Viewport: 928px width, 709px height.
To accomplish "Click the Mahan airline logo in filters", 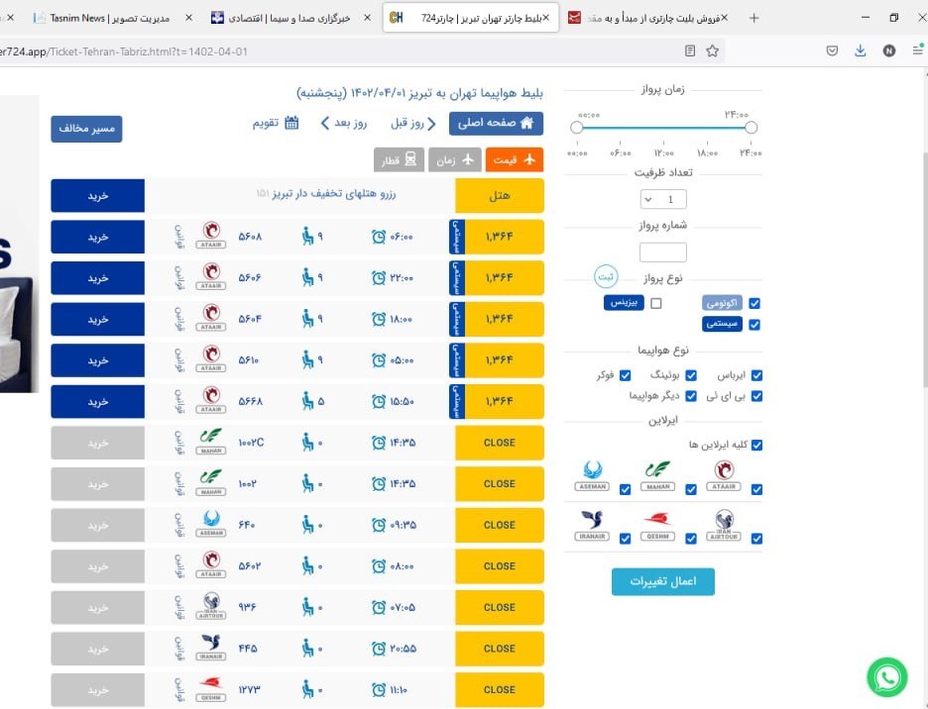I will [x=657, y=476].
